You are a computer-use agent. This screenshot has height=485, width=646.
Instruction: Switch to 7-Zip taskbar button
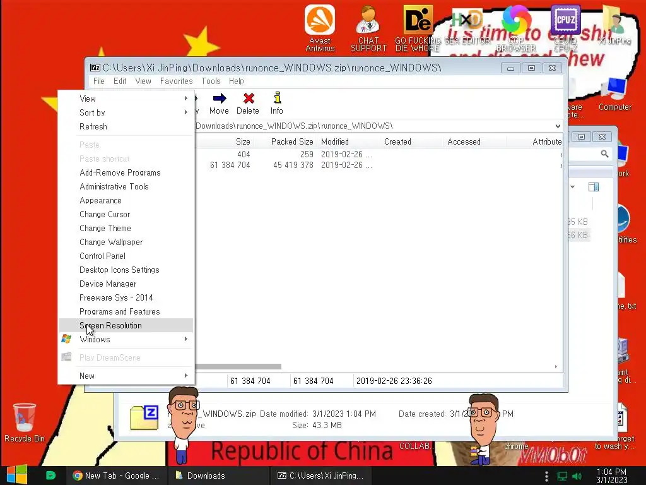pyautogui.click(x=320, y=476)
